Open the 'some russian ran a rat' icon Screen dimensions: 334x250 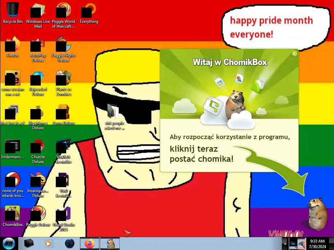(13, 83)
